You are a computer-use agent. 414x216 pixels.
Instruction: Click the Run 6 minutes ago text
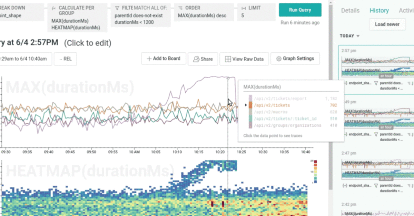pyautogui.click(x=300, y=23)
